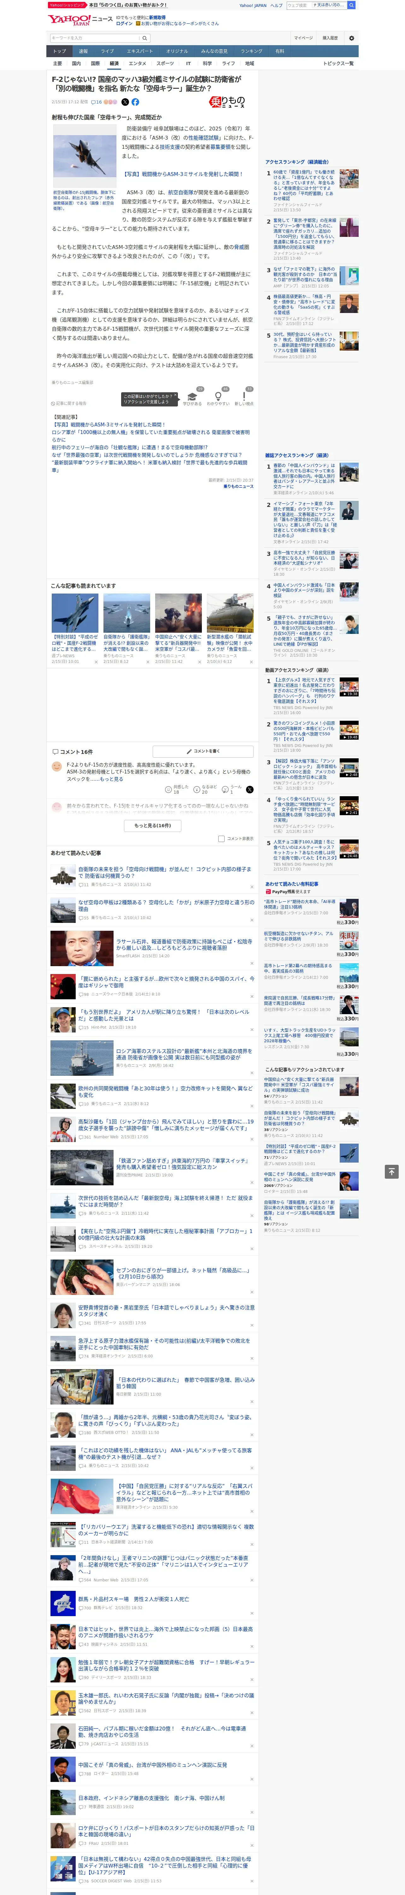Click the Yahoo! JAPAN News logo
The height and width of the screenshot is (1895, 405).
pyautogui.click(x=80, y=20)
